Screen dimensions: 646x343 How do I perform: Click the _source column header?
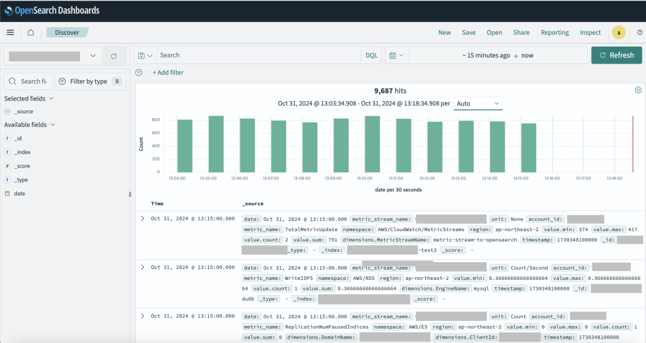(x=252, y=203)
